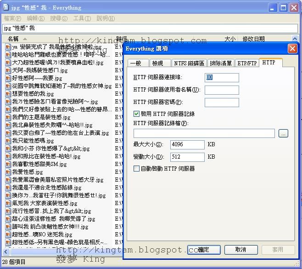Click the icon of 大乃超性感喔 file
Screen dimensions: 302x269
tap(8, 63)
